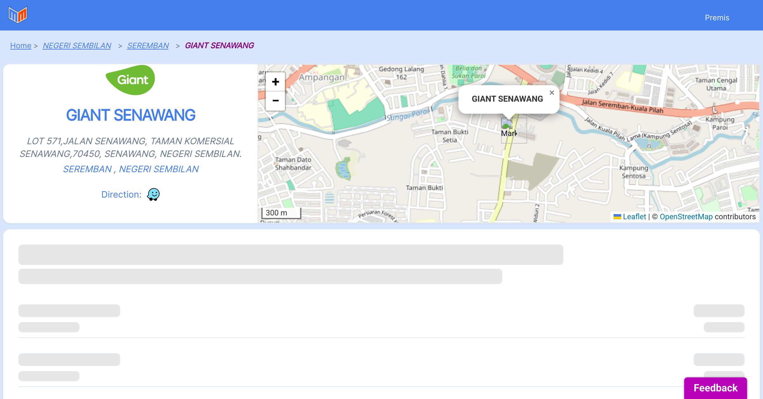Image resolution: width=763 pixels, height=399 pixels.
Task: Zoom out on the map
Action: tap(275, 101)
